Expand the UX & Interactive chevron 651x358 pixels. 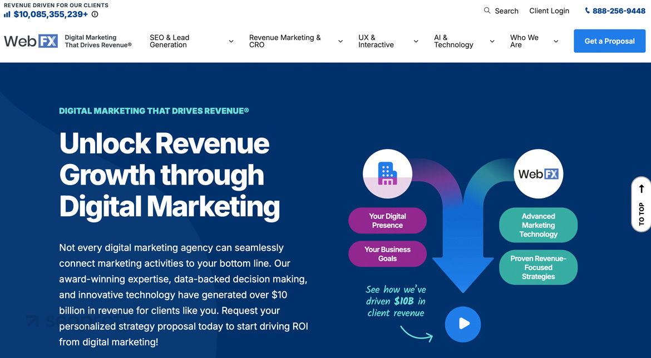(x=416, y=42)
